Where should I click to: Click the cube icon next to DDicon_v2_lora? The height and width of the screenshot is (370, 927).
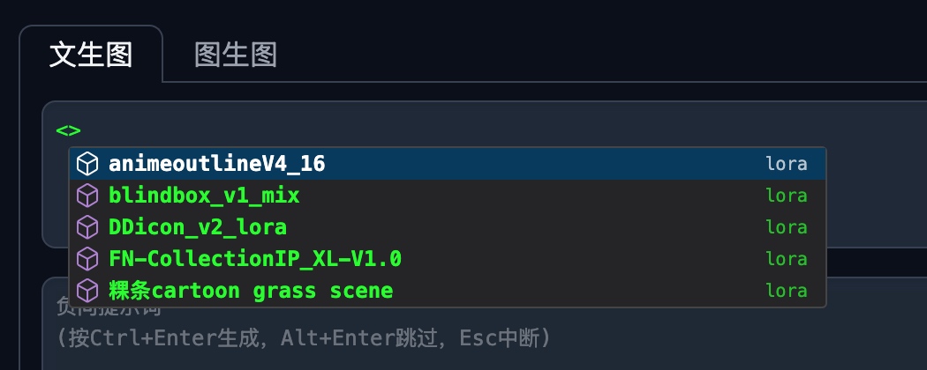87,227
